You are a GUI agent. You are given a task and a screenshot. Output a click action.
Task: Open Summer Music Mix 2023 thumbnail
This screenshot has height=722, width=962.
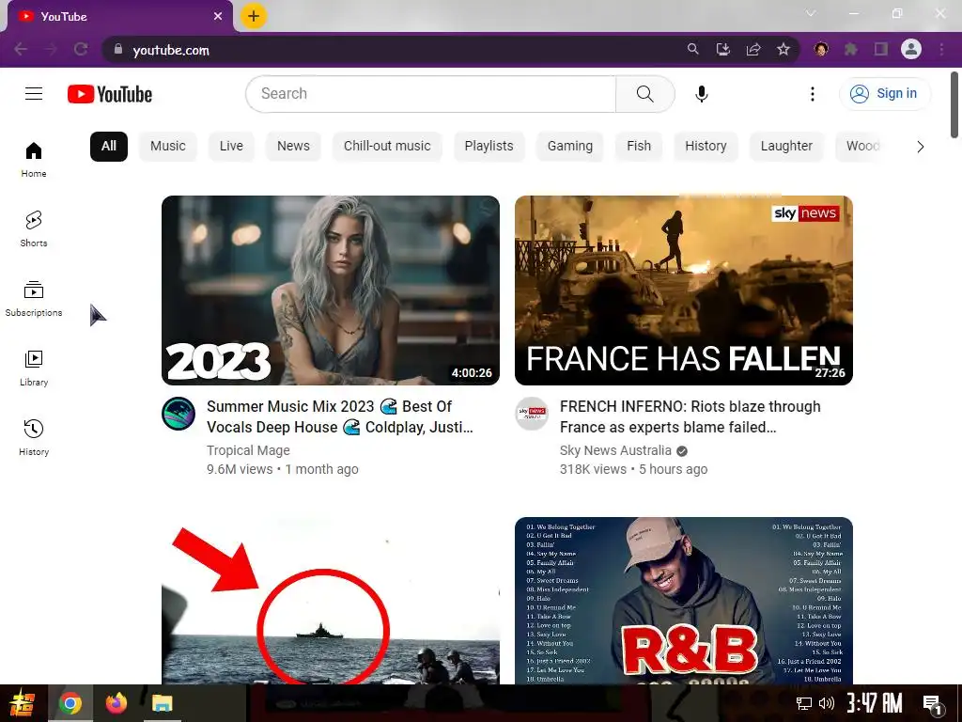[331, 290]
